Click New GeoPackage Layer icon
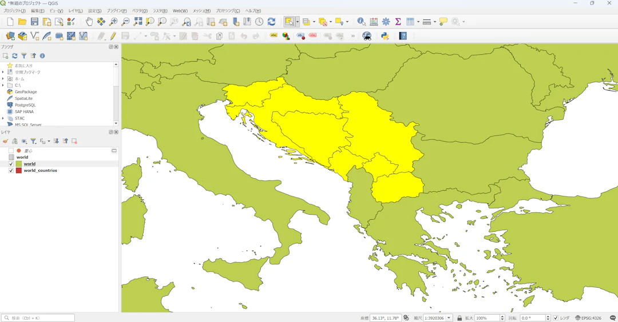 (22, 36)
